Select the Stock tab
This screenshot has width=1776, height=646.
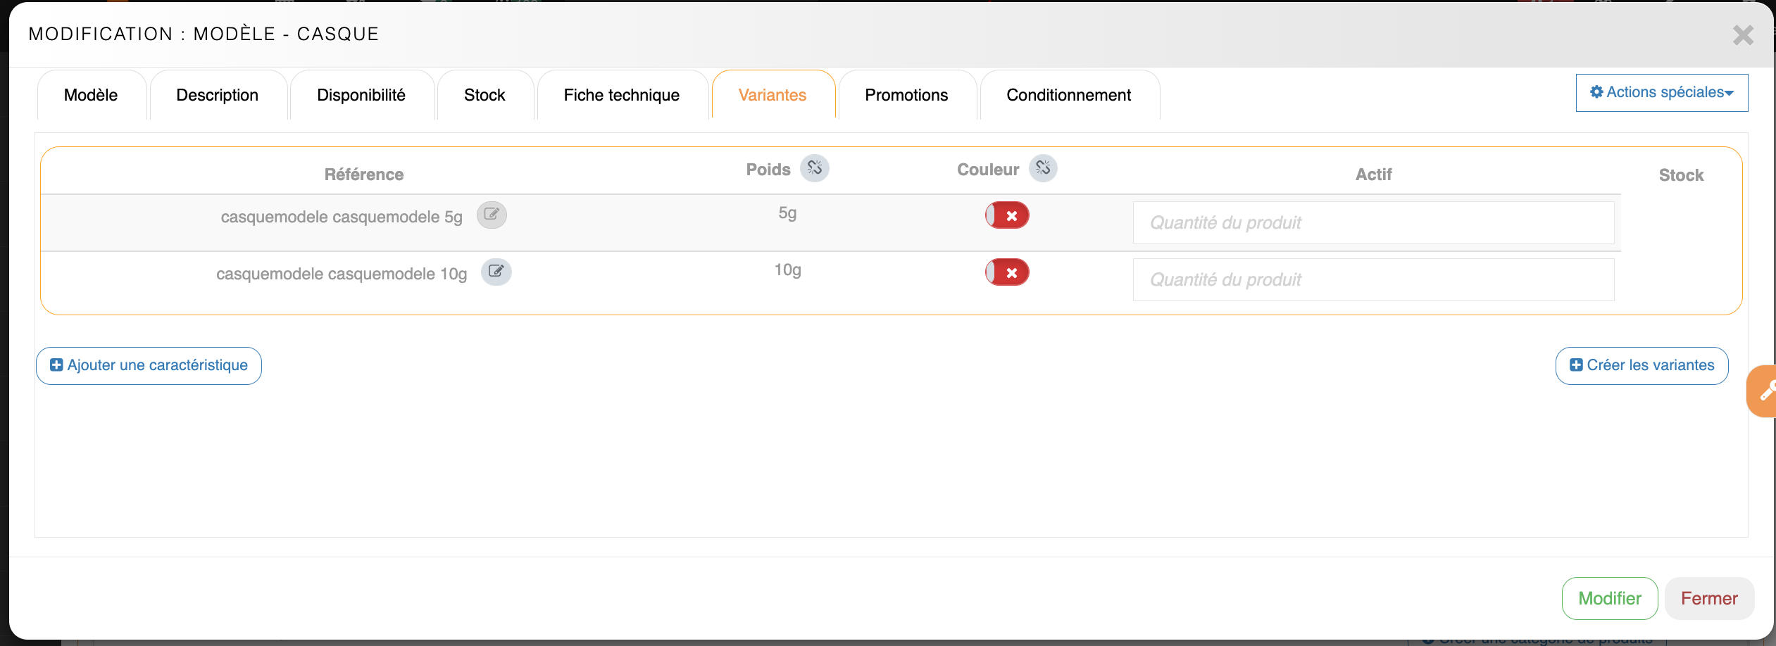click(484, 95)
